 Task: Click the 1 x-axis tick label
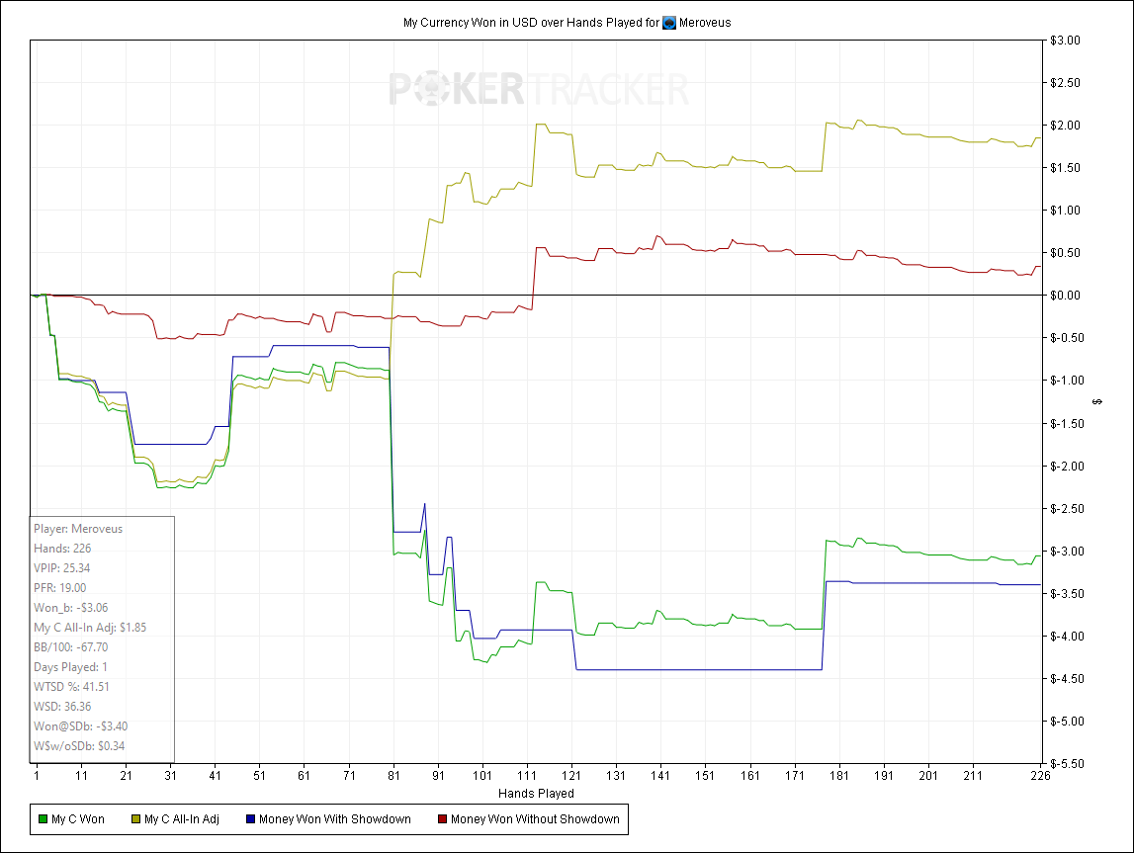pyautogui.click(x=37, y=776)
